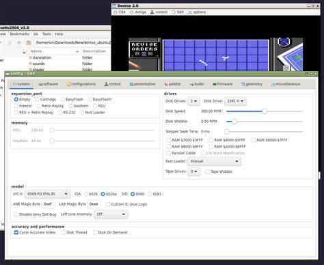This screenshot has height=265, width=324.
Task: Open the Disk Drive model dropdown 1541-II
Action: click(x=235, y=101)
